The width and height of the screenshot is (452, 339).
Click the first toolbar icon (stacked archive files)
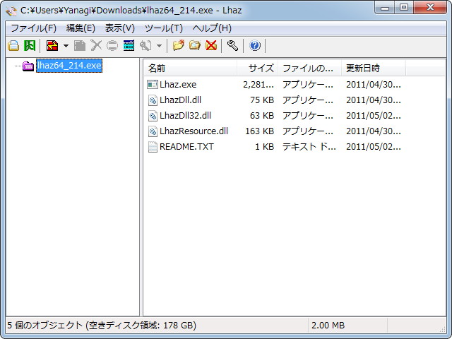pos(13,45)
